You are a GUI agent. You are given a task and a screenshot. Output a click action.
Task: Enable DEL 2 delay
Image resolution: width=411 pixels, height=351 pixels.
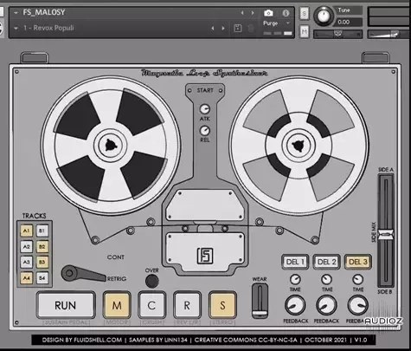tap(327, 262)
